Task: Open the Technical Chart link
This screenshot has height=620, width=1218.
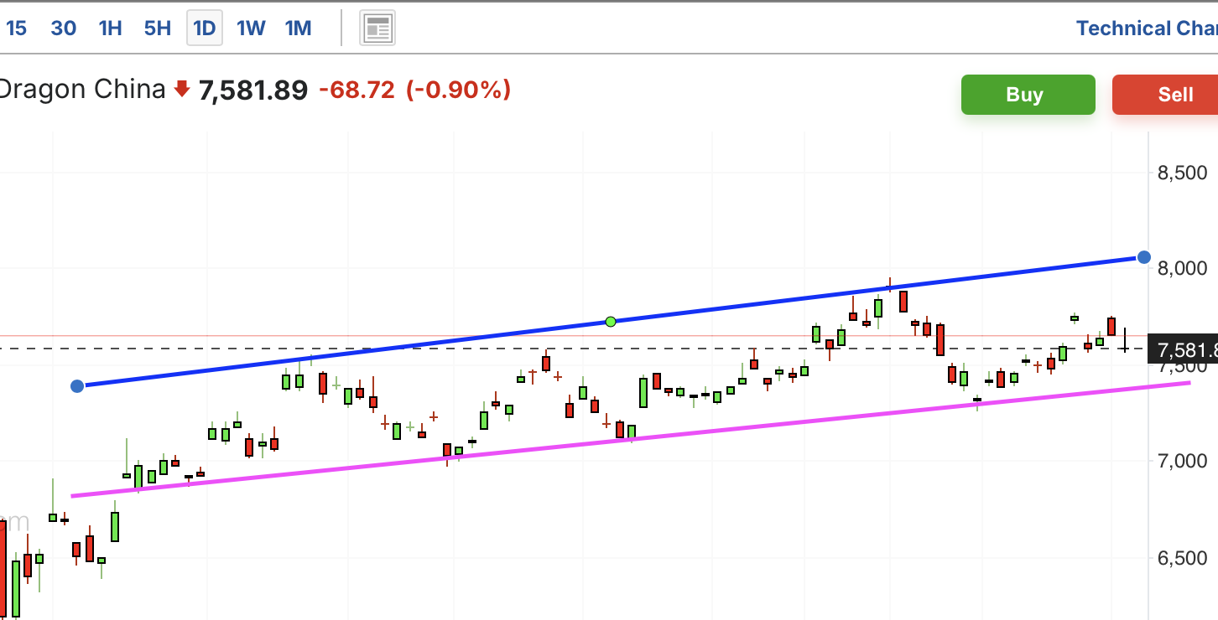Action: point(1146,28)
